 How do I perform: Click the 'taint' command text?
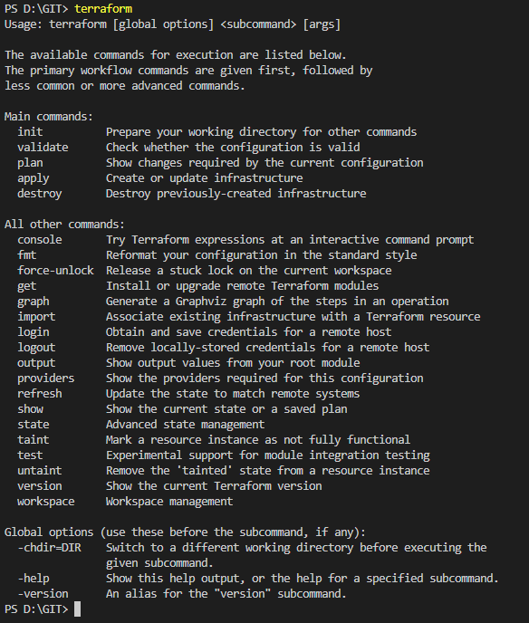click(x=33, y=440)
